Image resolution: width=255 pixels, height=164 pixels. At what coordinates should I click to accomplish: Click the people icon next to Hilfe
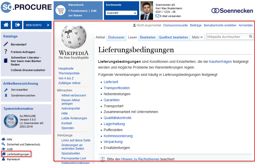click(4, 139)
